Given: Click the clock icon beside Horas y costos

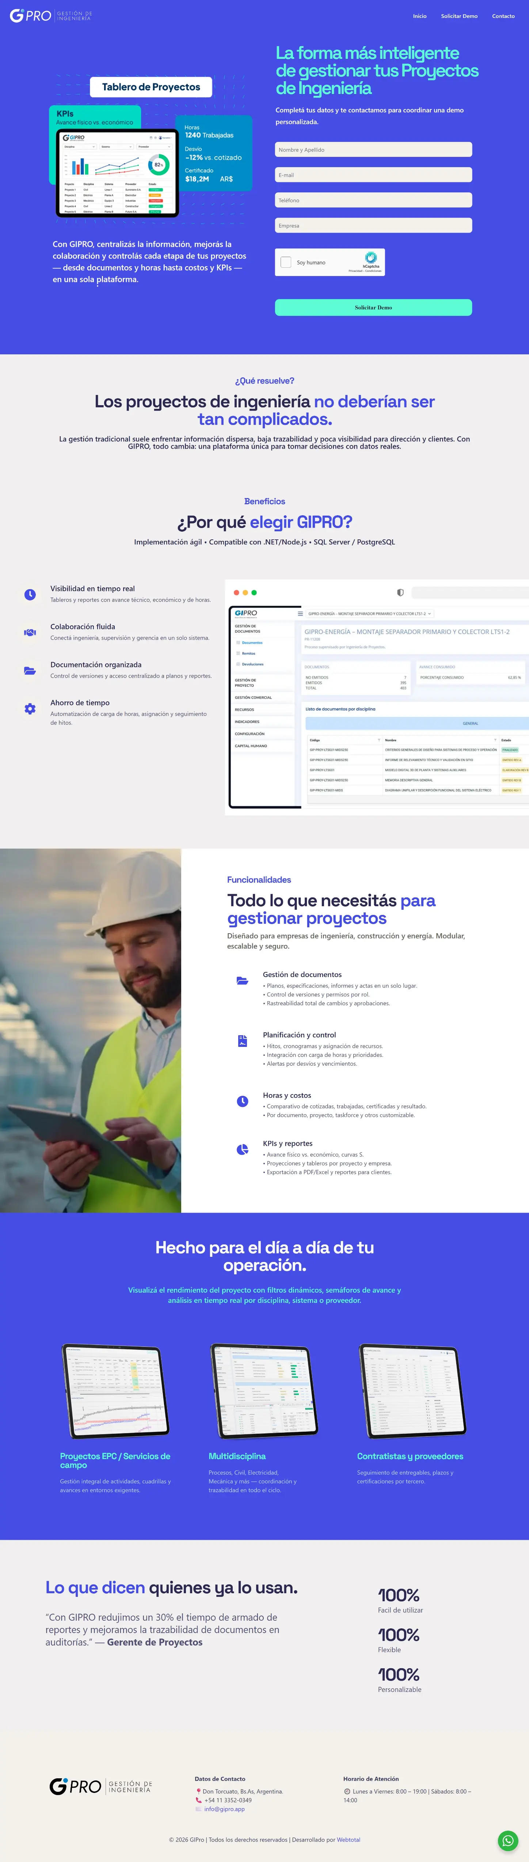Looking at the screenshot, I should click(x=243, y=1102).
